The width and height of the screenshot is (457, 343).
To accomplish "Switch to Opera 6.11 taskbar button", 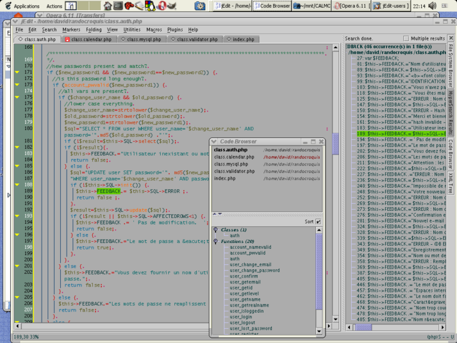I will click(351, 6).
